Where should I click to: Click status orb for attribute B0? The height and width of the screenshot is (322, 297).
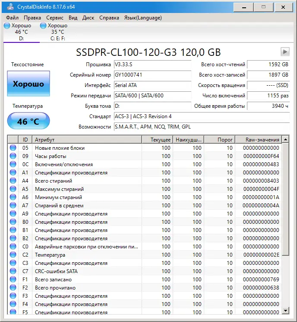(x=13, y=222)
